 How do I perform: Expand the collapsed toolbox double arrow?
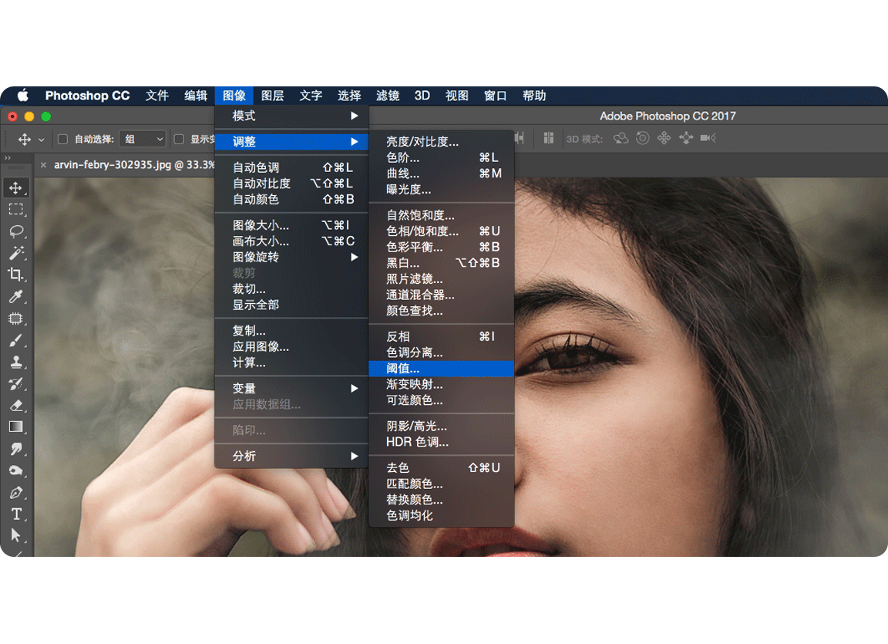coord(8,158)
